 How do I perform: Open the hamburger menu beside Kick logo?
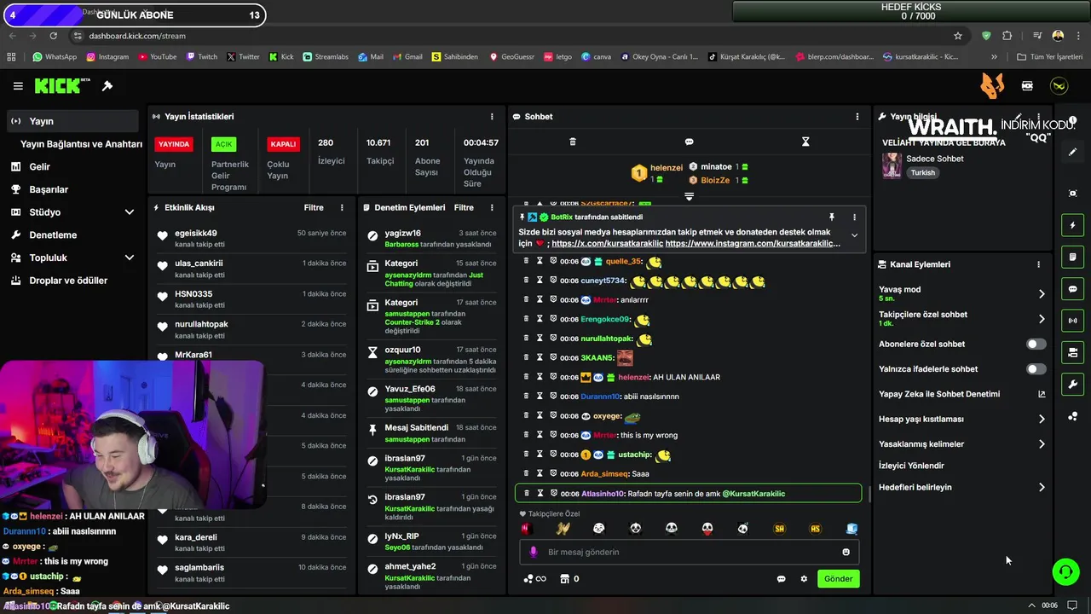pyautogui.click(x=18, y=86)
